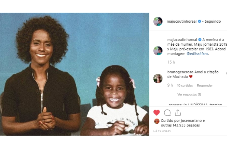The image size is (227, 151).
Task: Click majucoutinhoreal username in caption
Action: [x=182, y=40]
